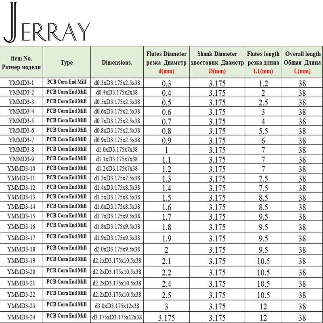Select item cell YMMD3-2
Screen dimensions: 323x323
click(x=21, y=92)
